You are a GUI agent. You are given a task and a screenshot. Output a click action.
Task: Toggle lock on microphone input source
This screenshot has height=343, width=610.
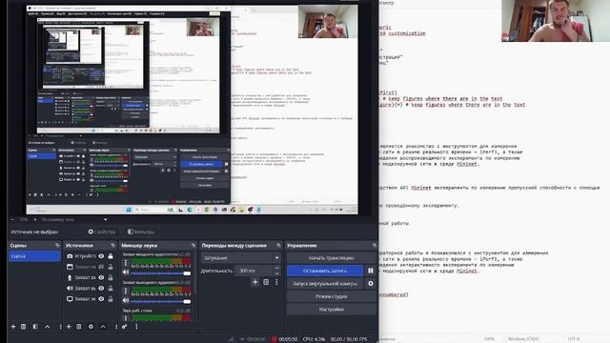111,277
